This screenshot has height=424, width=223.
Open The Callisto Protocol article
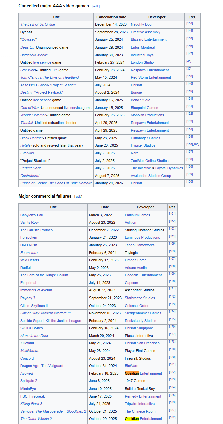click(x=37, y=230)
